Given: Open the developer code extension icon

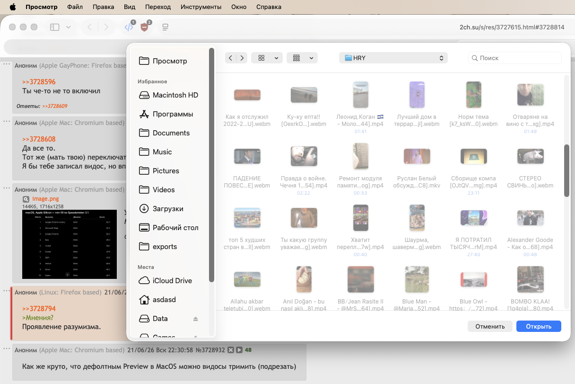Looking at the screenshot, I should point(129,27).
